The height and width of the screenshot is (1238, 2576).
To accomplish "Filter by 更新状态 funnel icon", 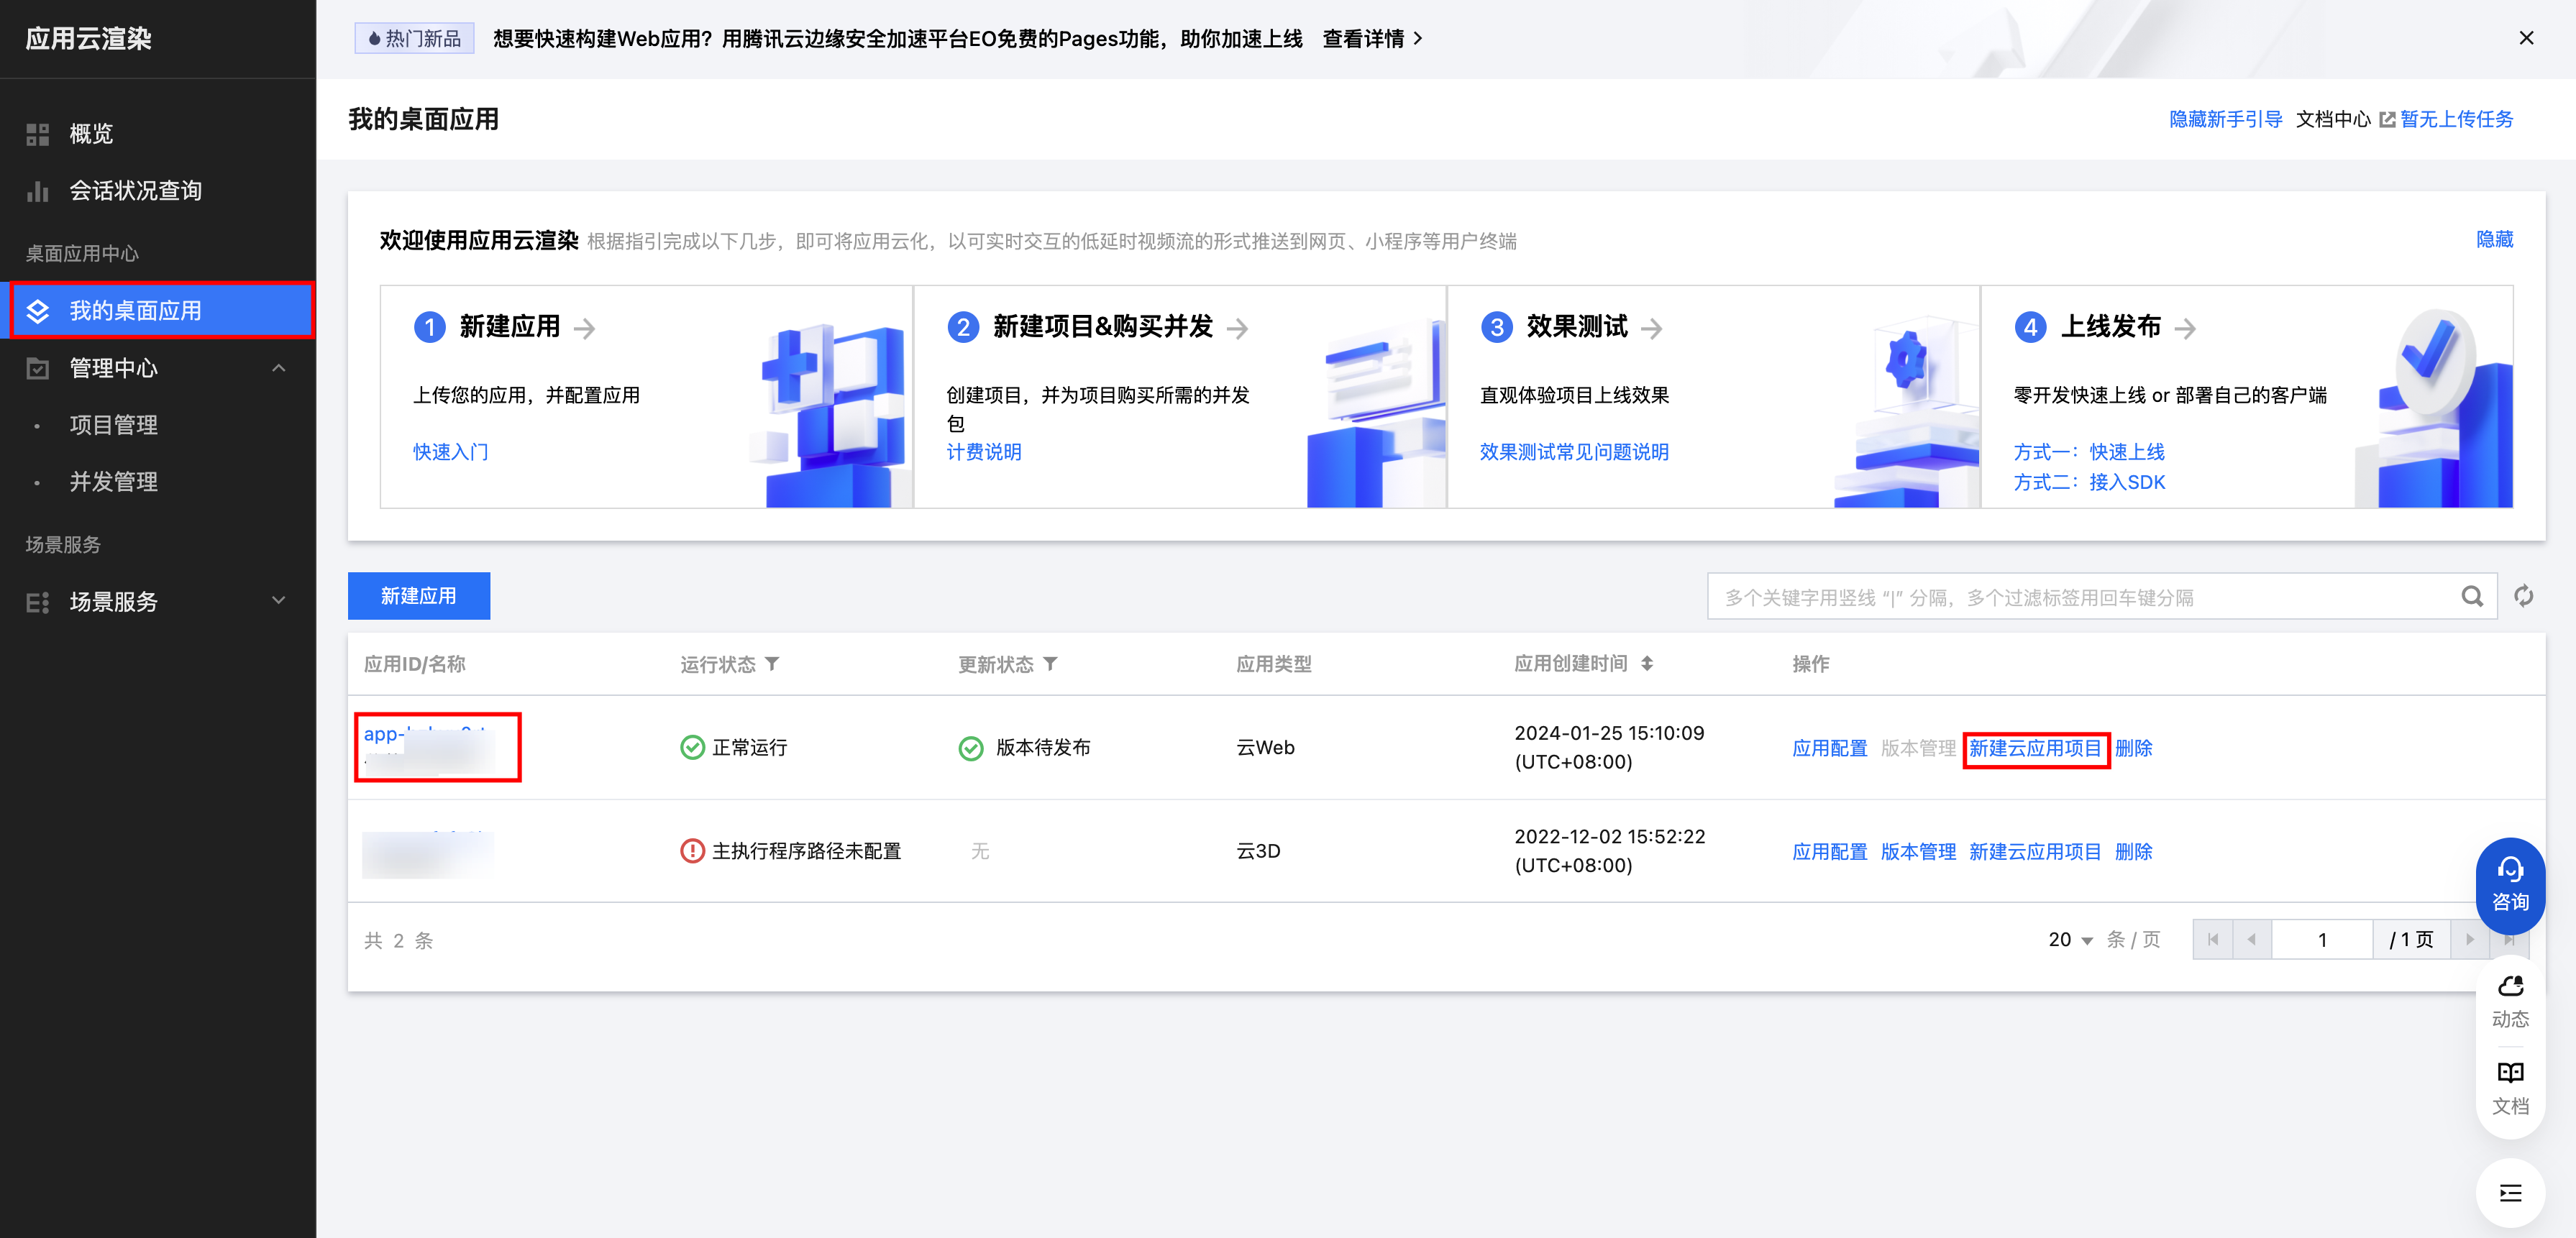I will click(x=1050, y=664).
